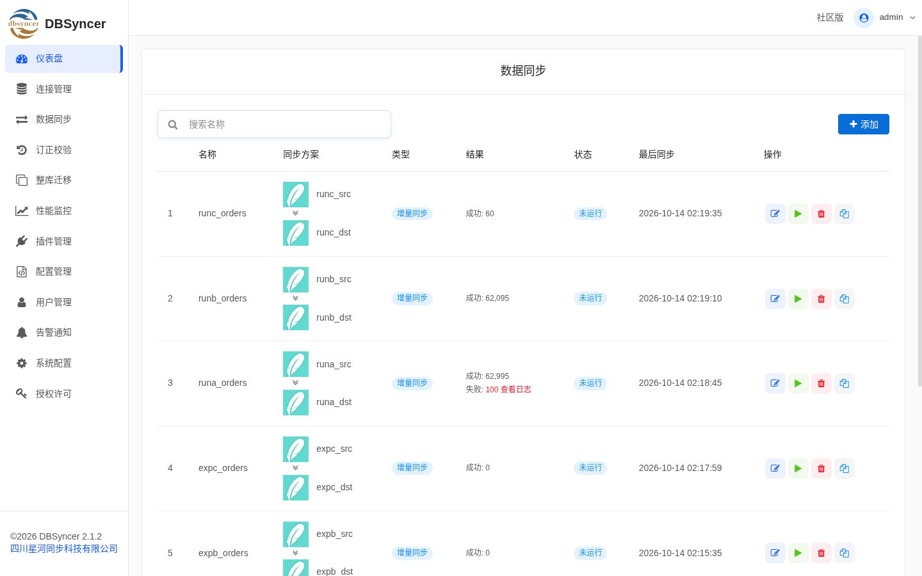Copy the expc_orders sync task

coord(845,468)
